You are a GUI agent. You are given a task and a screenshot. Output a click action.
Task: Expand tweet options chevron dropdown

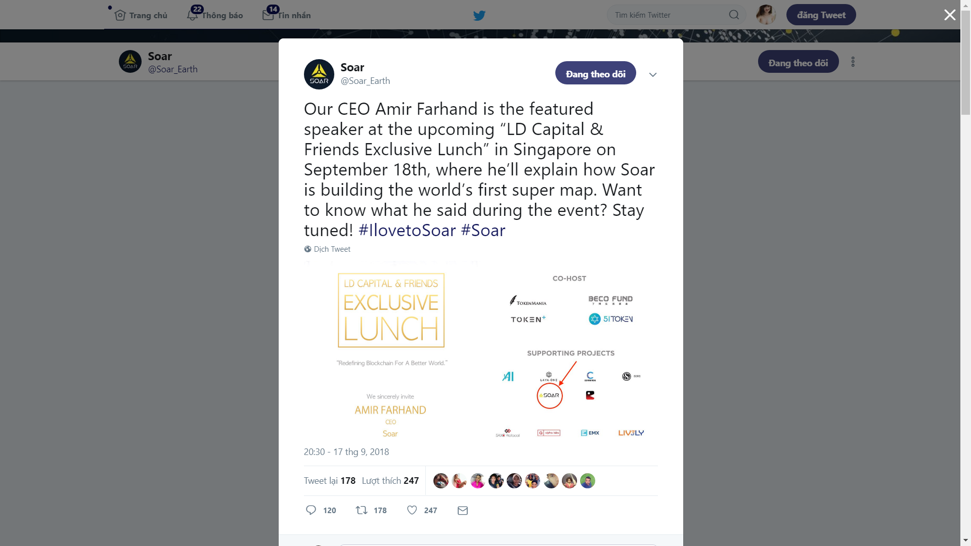pyautogui.click(x=653, y=75)
